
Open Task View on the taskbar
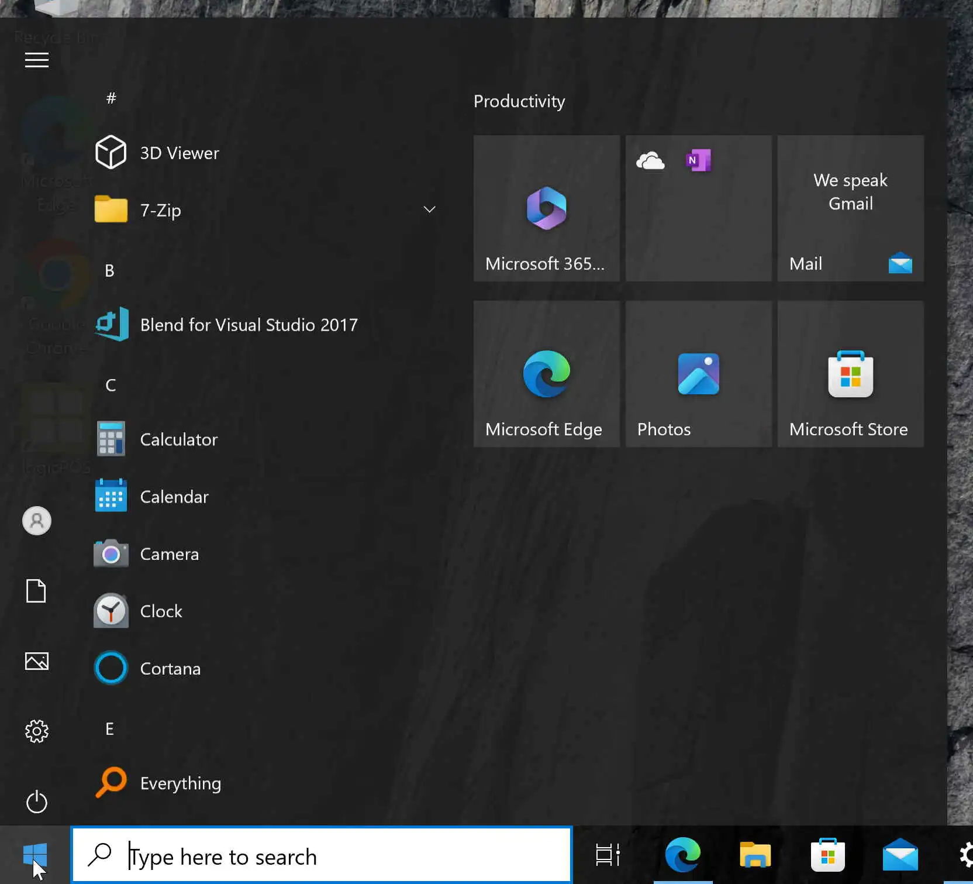click(608, 855)
